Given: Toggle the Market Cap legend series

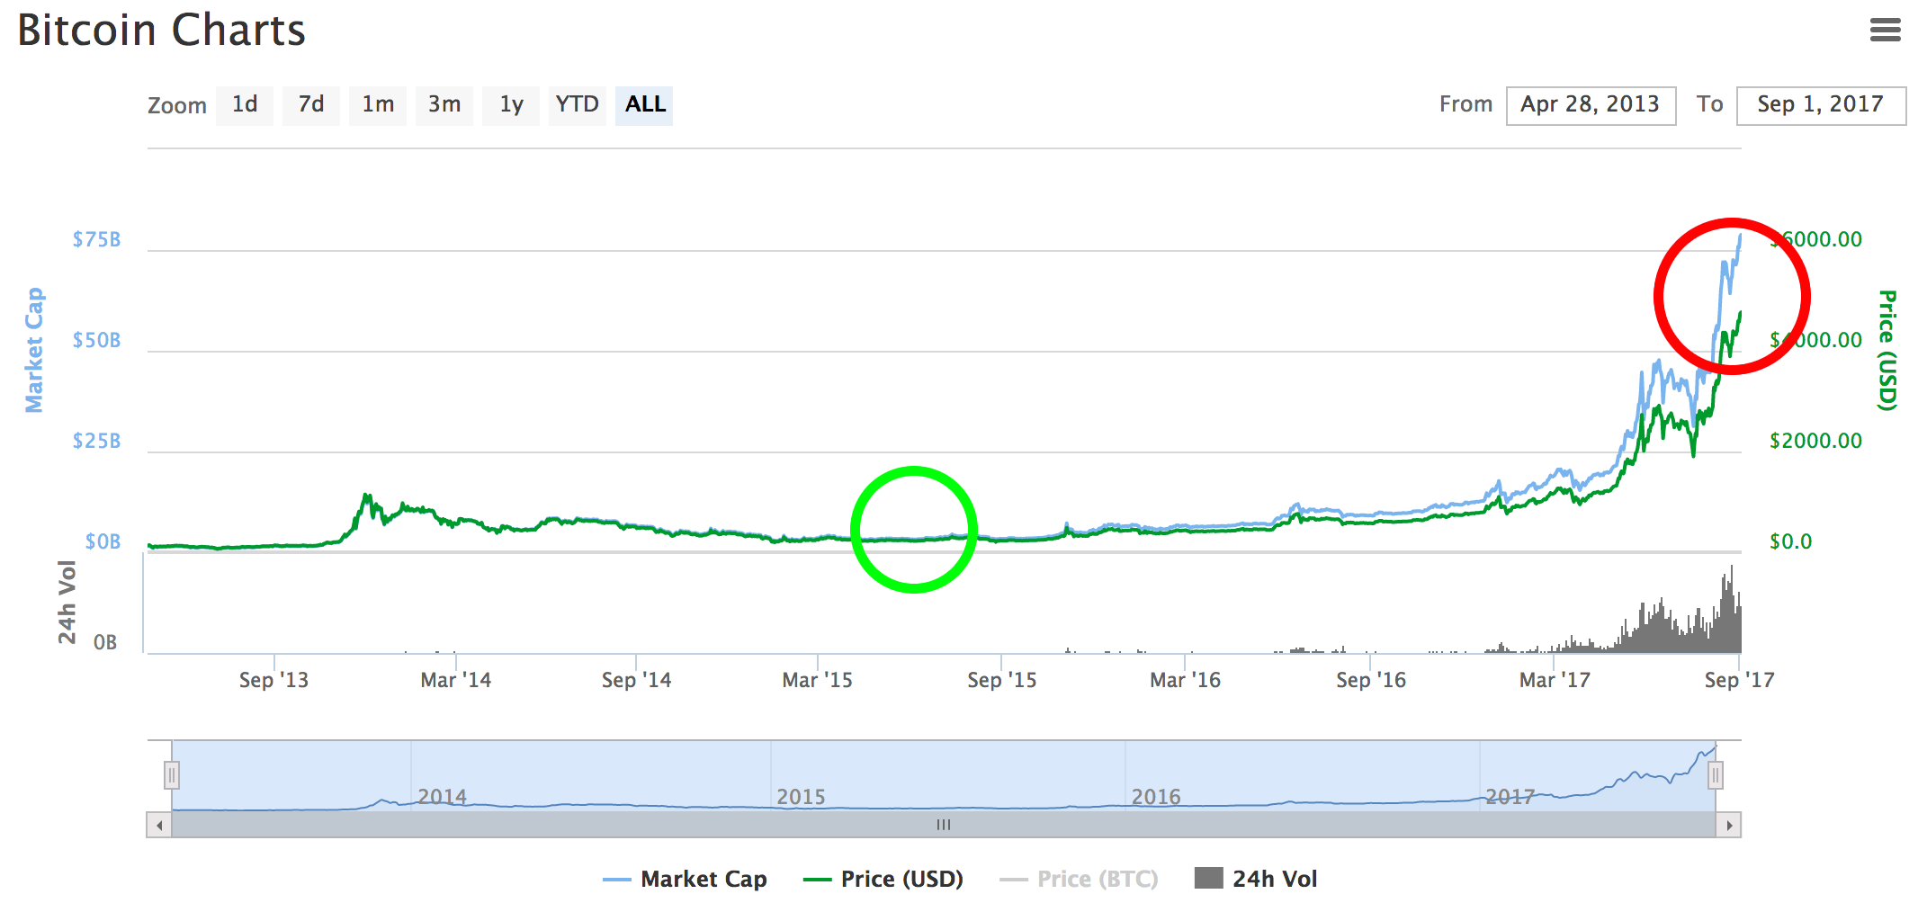Looking at the screenshot, I should (686, 879).
